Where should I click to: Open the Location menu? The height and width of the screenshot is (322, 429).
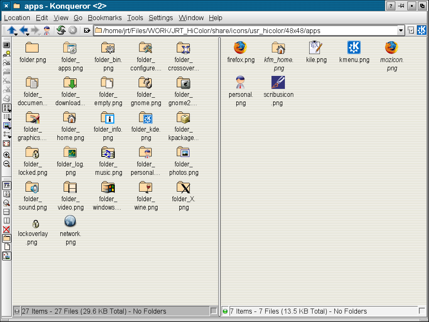[x=17, y=18]
